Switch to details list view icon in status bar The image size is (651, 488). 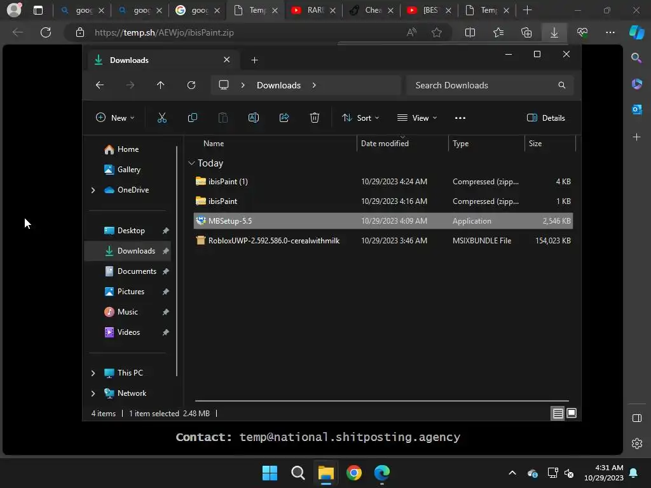558,413
